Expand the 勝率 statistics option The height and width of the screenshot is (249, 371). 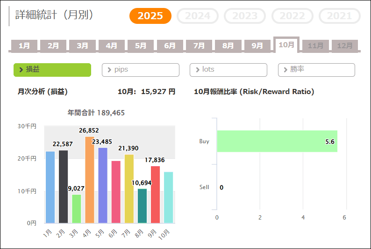[316, 70]
